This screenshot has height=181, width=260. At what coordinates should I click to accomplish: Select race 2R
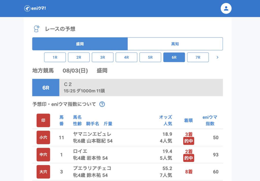coord(79,57)
